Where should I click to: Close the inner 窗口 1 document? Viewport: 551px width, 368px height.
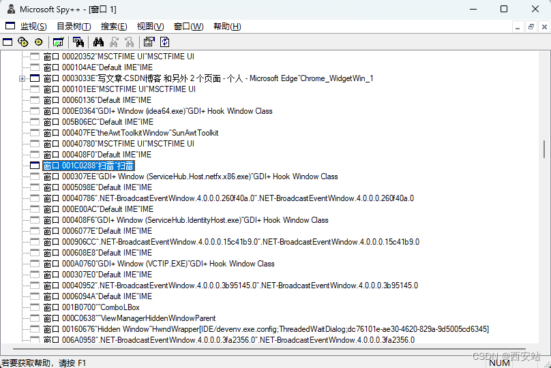tap(544, 27)
